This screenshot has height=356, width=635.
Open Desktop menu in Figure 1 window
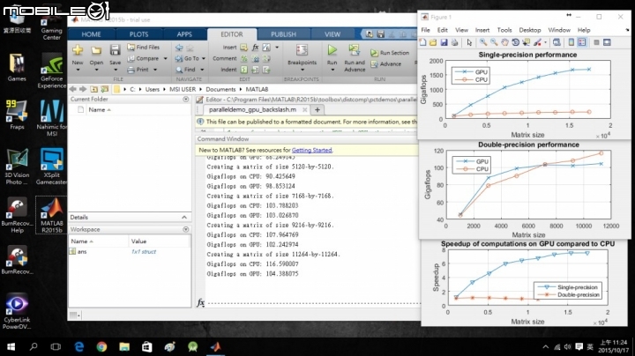[x=530, y=30]
